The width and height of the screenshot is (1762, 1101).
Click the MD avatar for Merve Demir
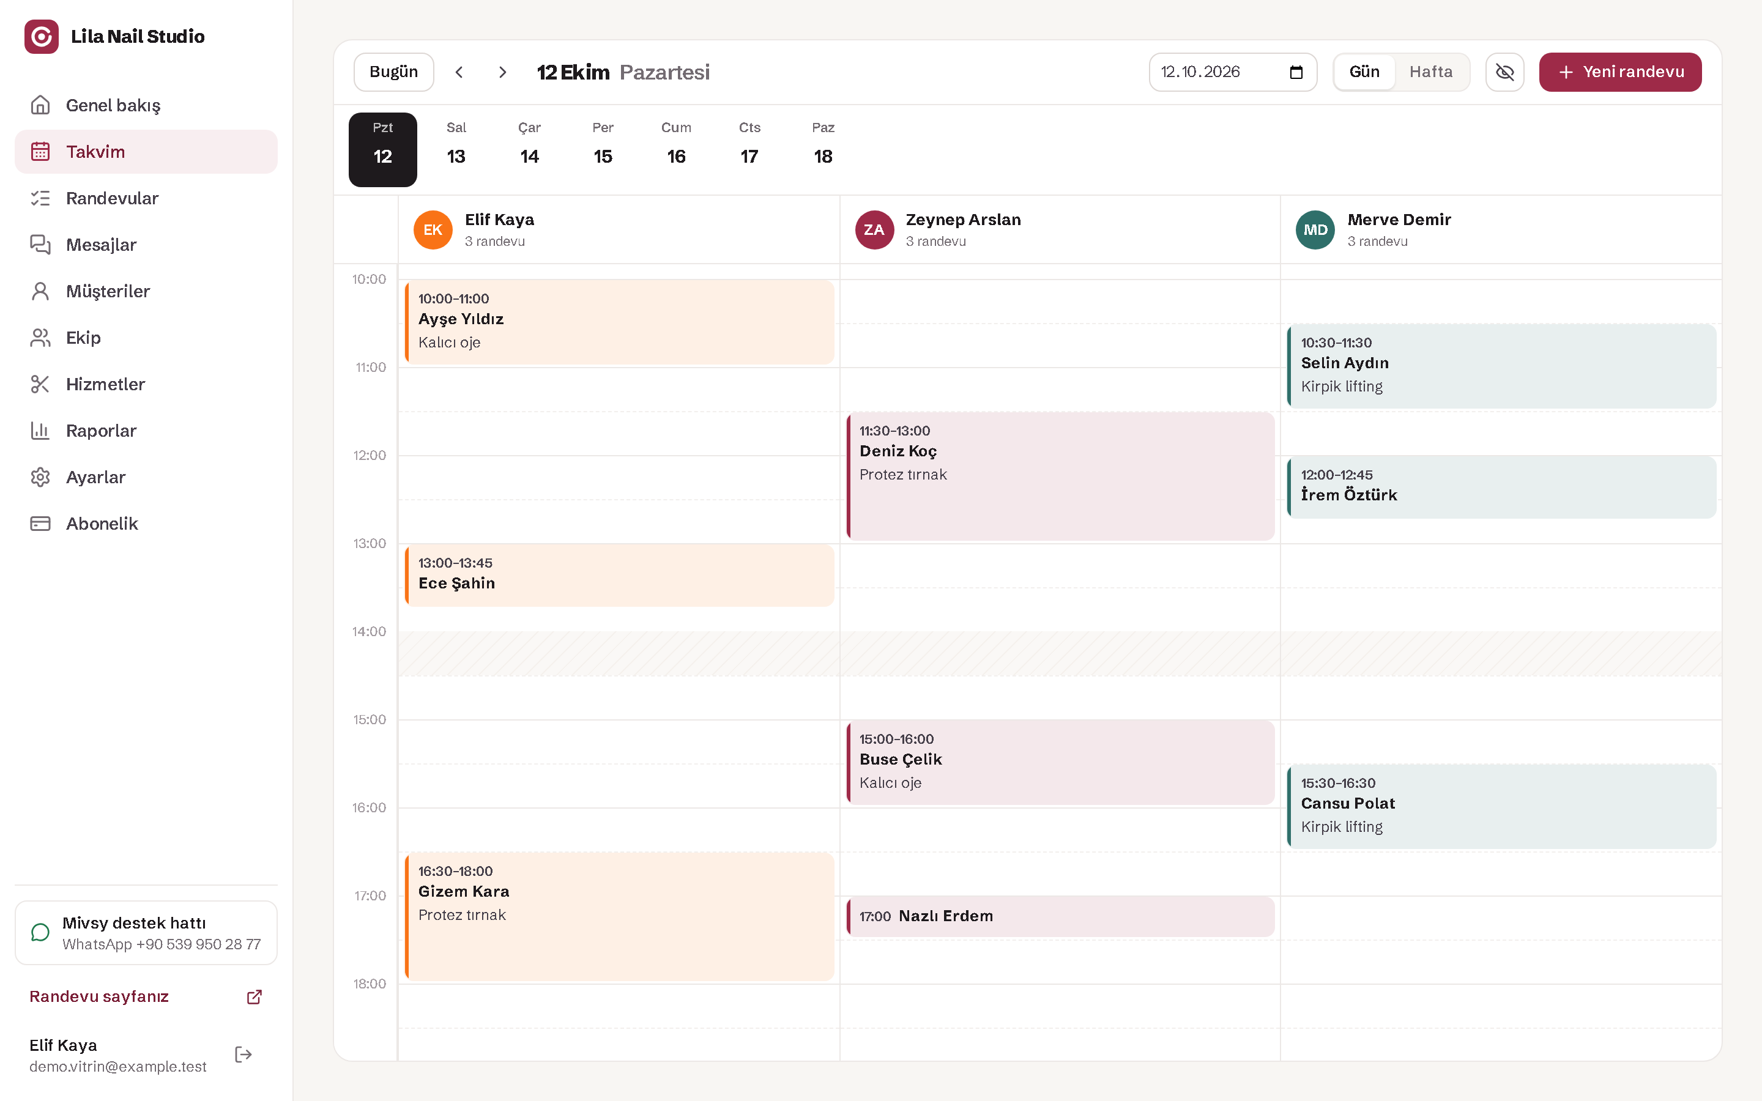click(1315, 230)
